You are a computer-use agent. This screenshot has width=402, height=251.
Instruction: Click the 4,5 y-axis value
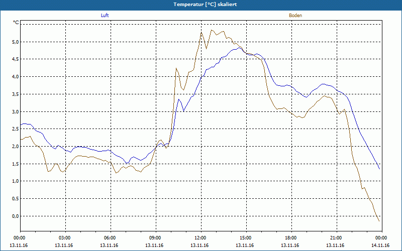[x=16, y=59]
